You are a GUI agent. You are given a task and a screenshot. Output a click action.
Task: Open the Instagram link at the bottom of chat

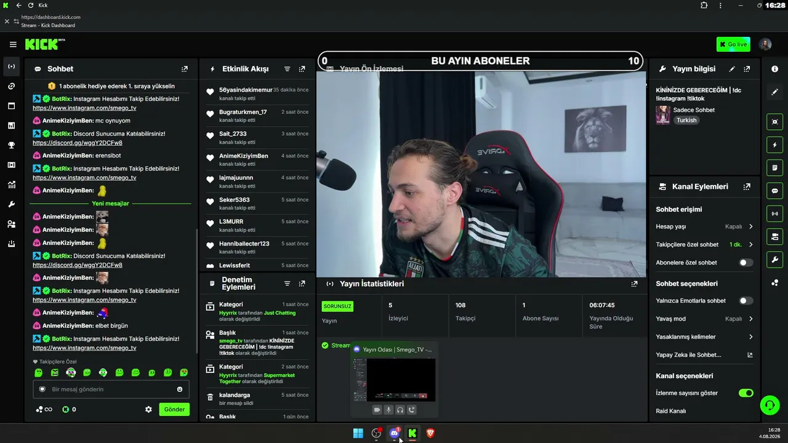point(84,348)
